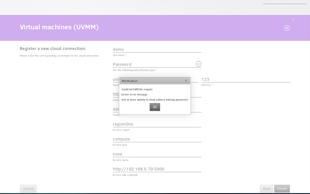
Task: Close the Virtual machines (UVMM) module
Action: point(287,28)
